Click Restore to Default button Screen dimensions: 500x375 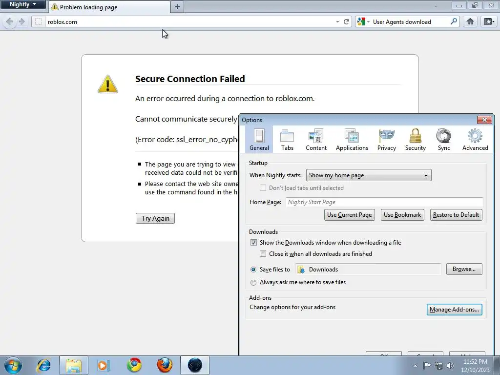pos(456,215)
